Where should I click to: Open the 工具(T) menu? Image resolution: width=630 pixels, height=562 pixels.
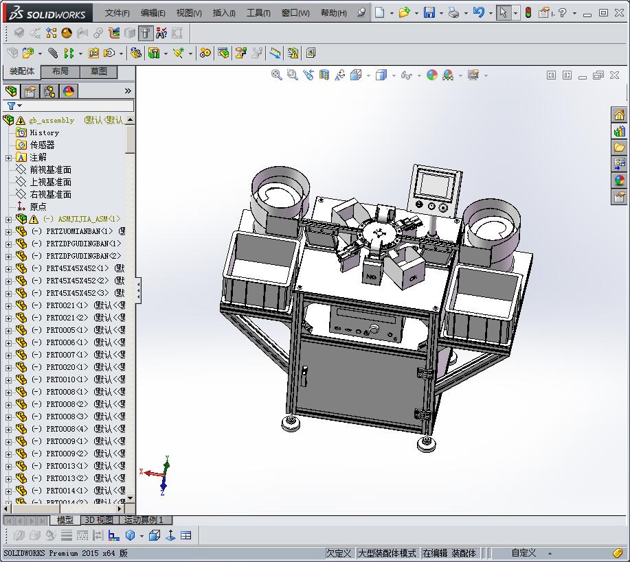(258, 13)
